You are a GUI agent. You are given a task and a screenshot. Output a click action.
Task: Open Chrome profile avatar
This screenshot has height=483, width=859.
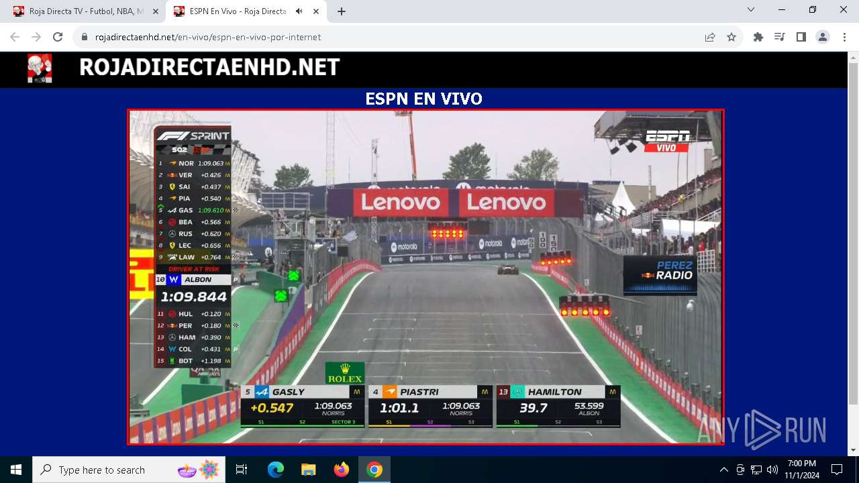coord(823,37)
